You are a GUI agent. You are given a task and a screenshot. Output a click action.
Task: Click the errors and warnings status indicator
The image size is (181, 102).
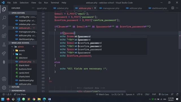[x=7, y=94]
